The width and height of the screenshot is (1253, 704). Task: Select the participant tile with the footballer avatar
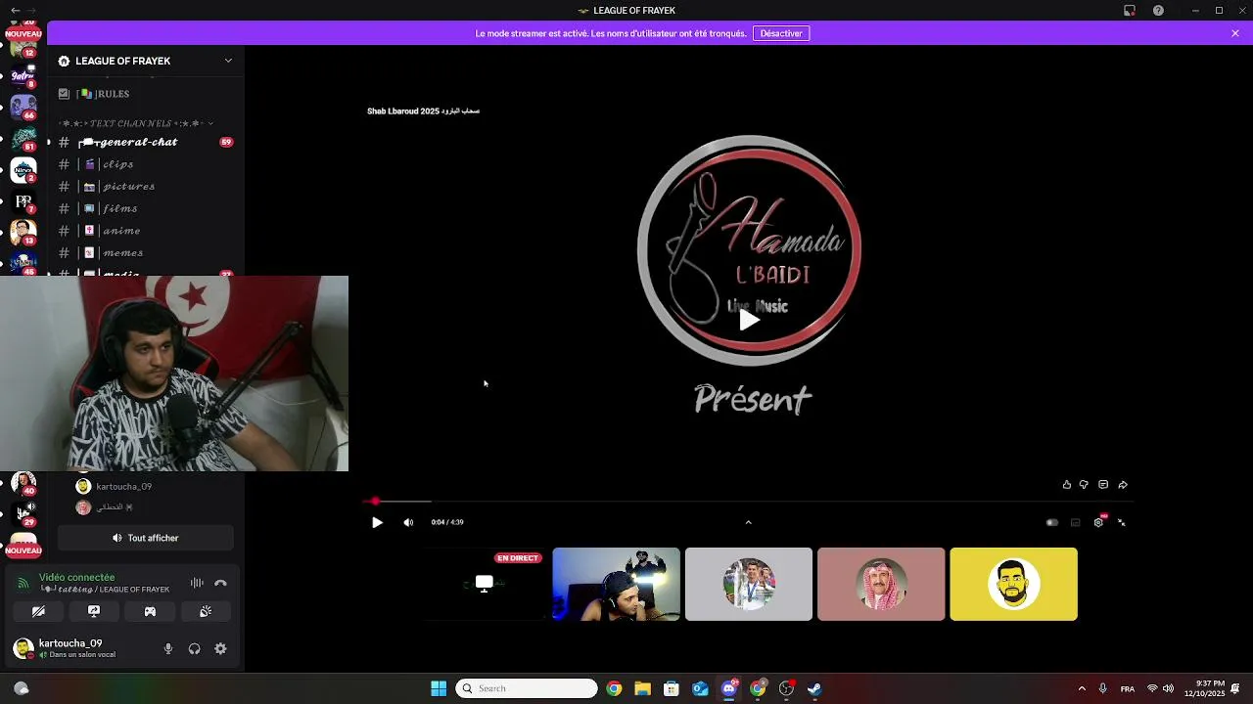coord(749,584)
